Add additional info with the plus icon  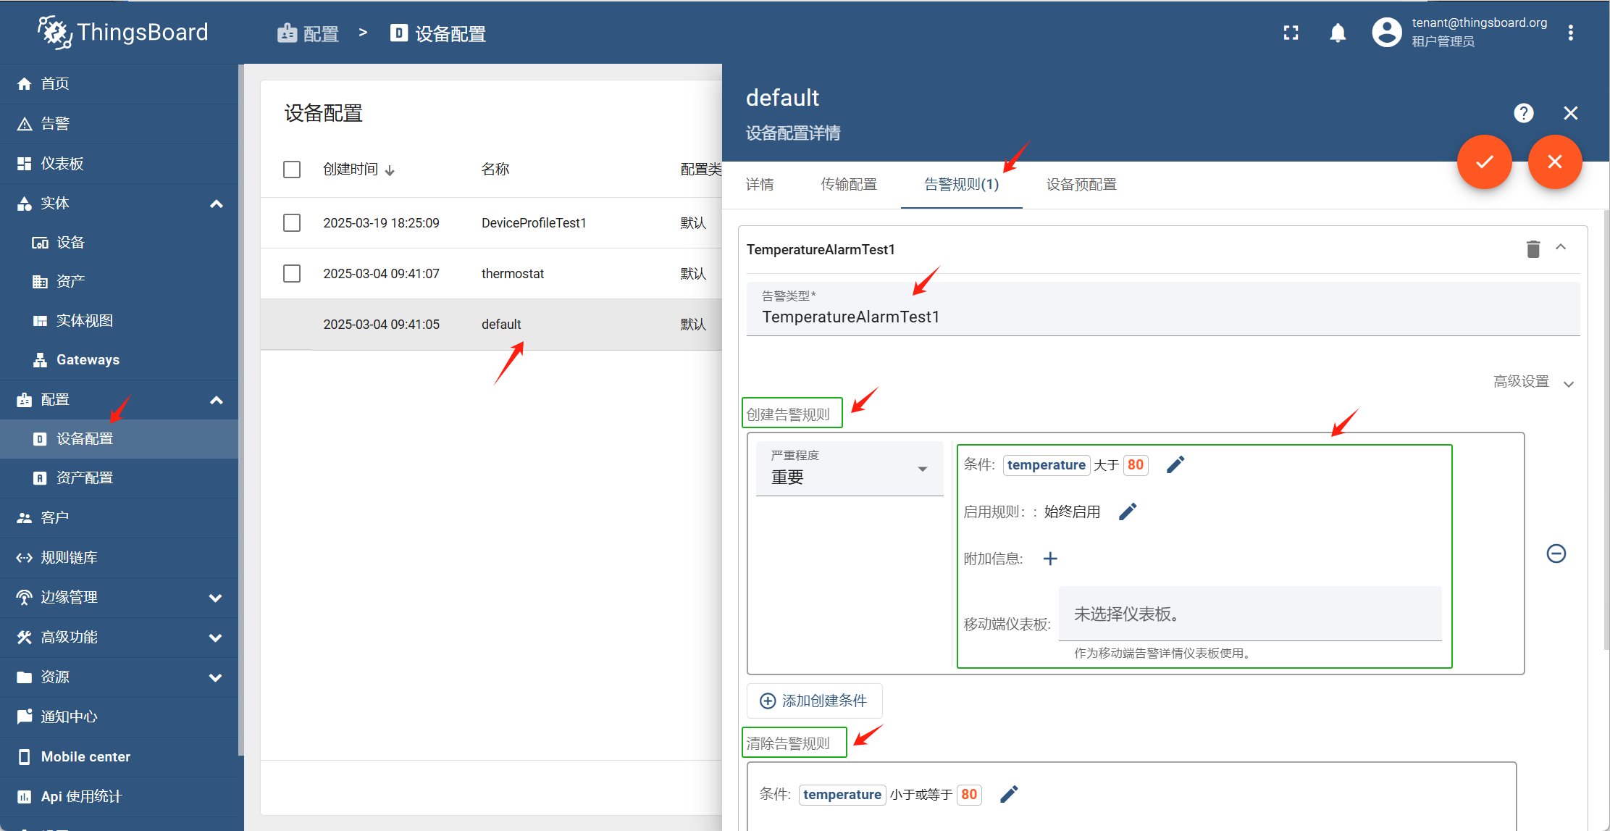click(x=1050, y=559)
